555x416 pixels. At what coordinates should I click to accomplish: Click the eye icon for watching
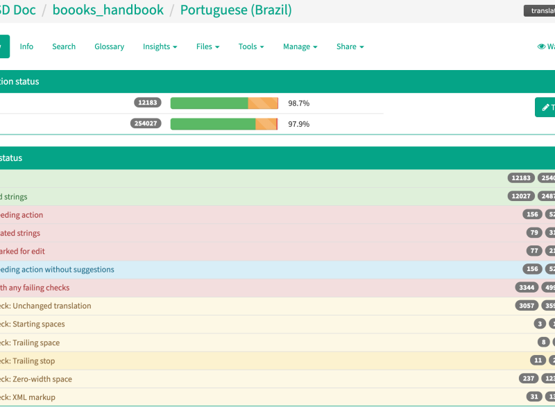coord(541,46)
